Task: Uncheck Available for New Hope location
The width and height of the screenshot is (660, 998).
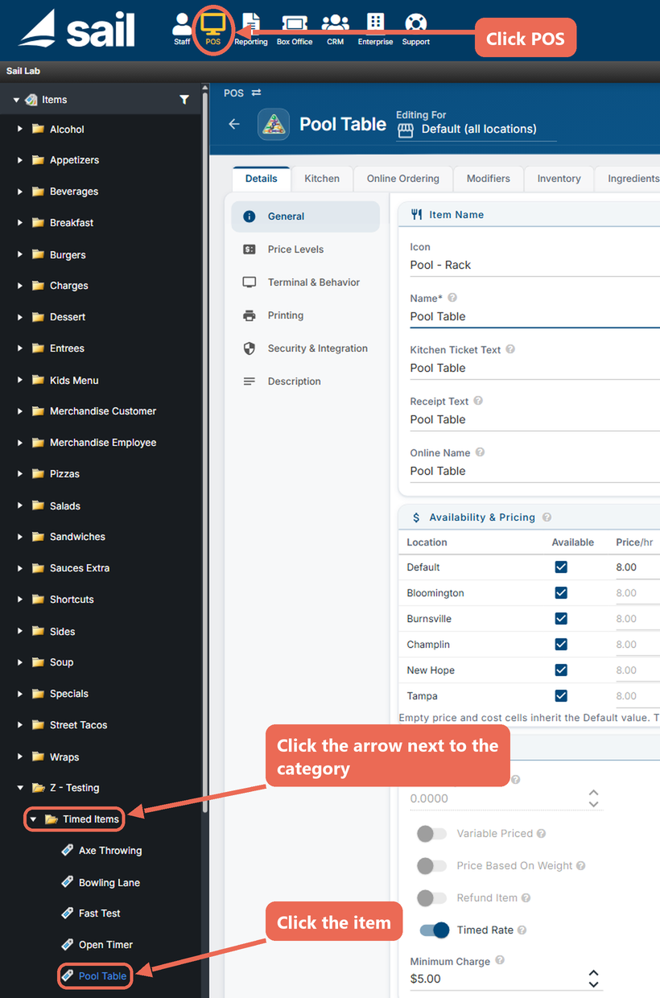Action: [x=561, y=670]
